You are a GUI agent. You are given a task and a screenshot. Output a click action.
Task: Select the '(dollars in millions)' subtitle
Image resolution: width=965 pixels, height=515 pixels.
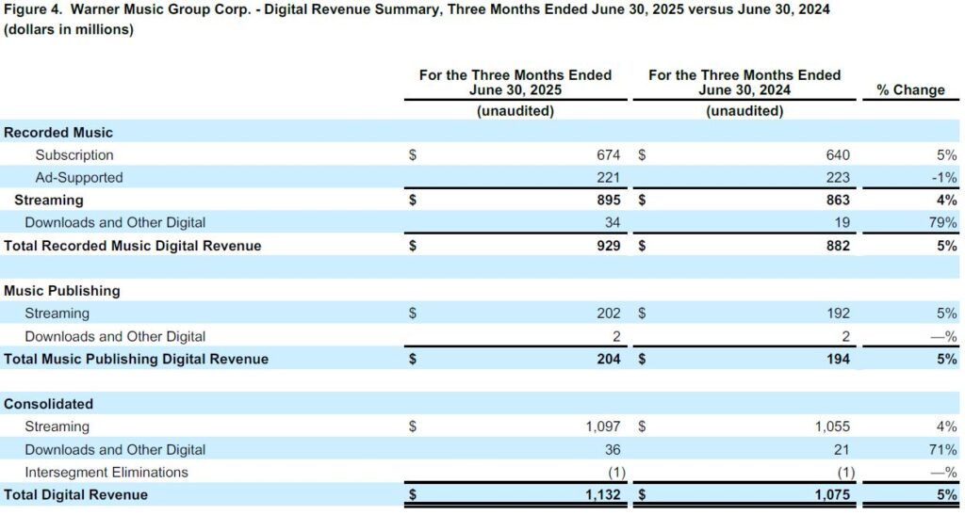(68, 29)
